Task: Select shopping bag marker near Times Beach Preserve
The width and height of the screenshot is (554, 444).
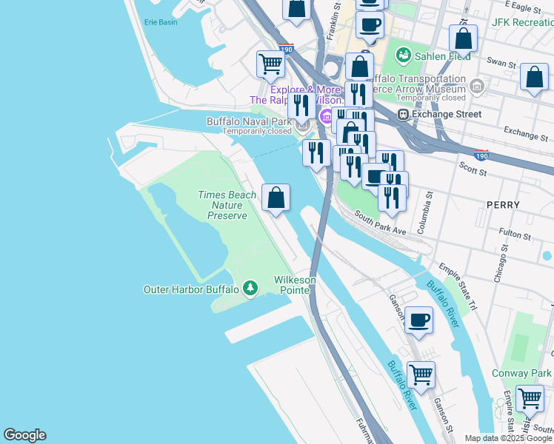Action: click(276, 198)
